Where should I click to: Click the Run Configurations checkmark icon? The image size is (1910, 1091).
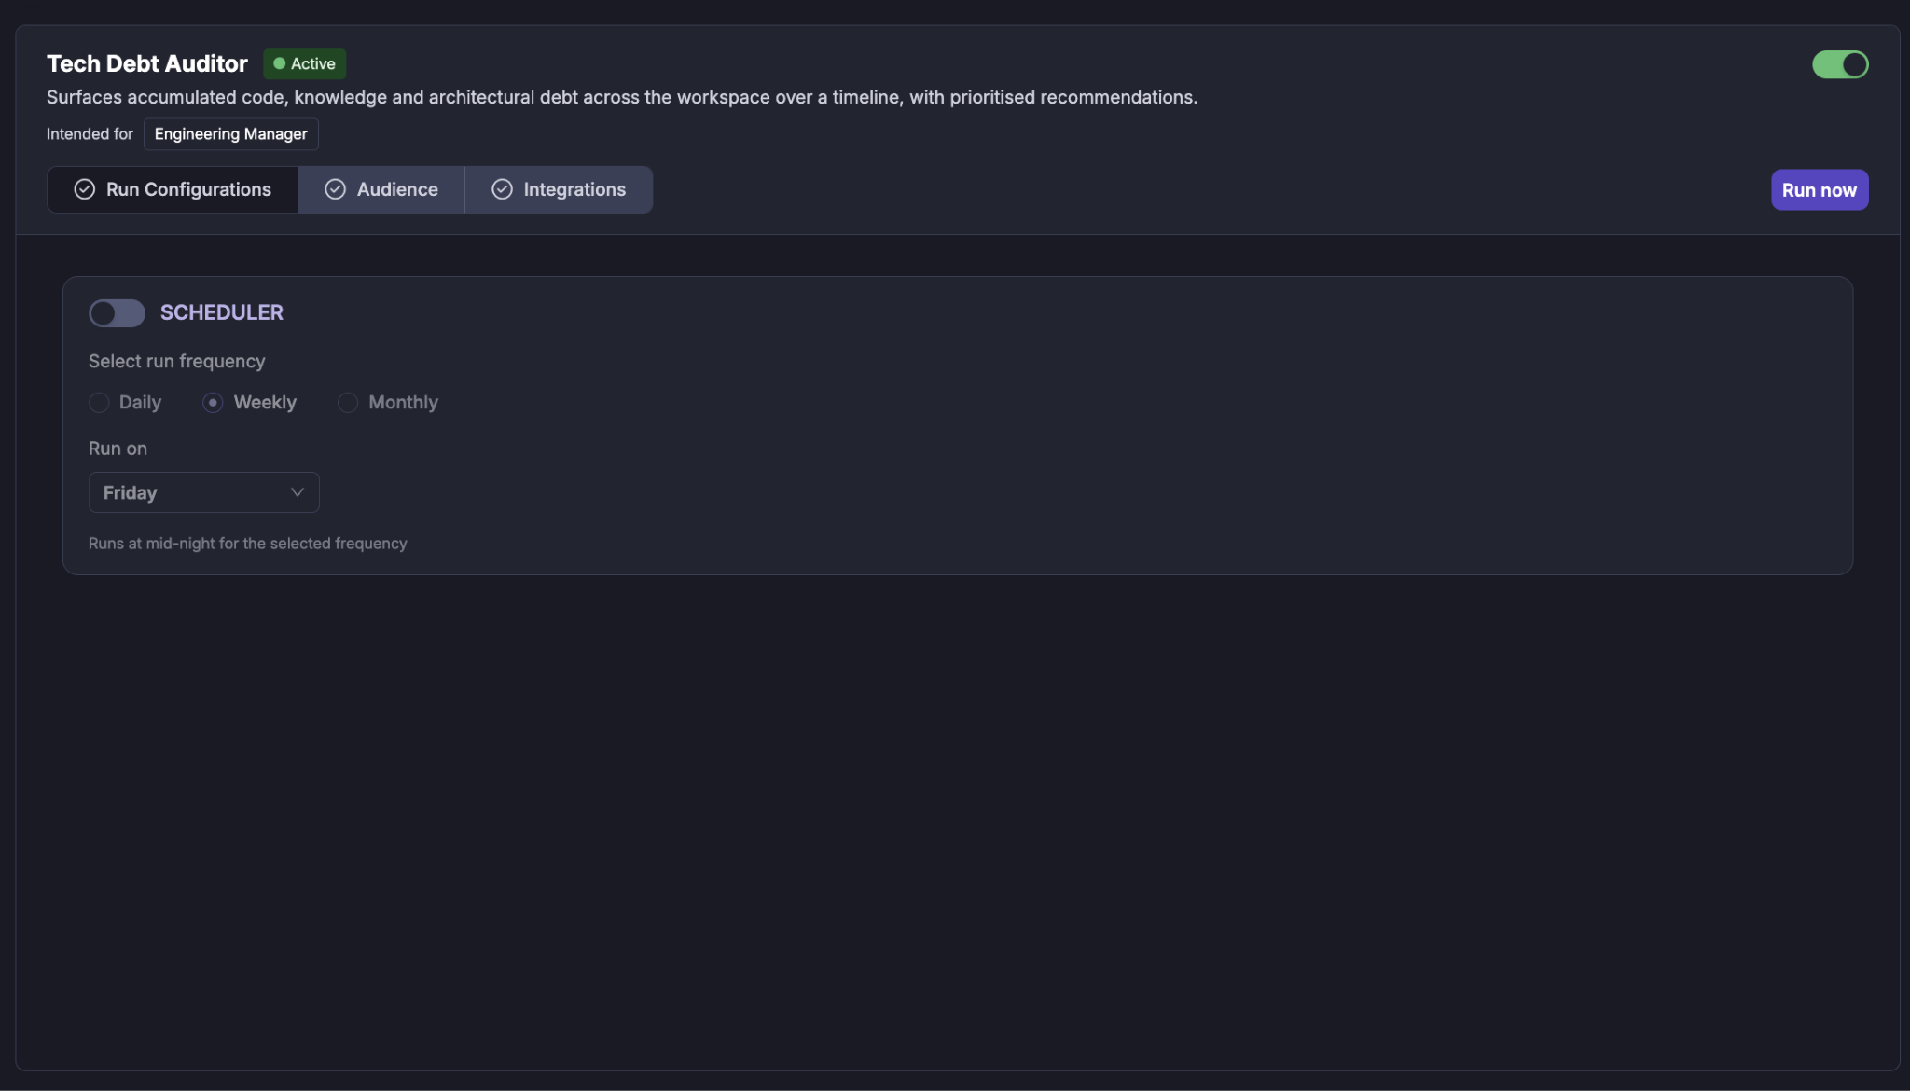pyautogui.click(x=84, y=189)
